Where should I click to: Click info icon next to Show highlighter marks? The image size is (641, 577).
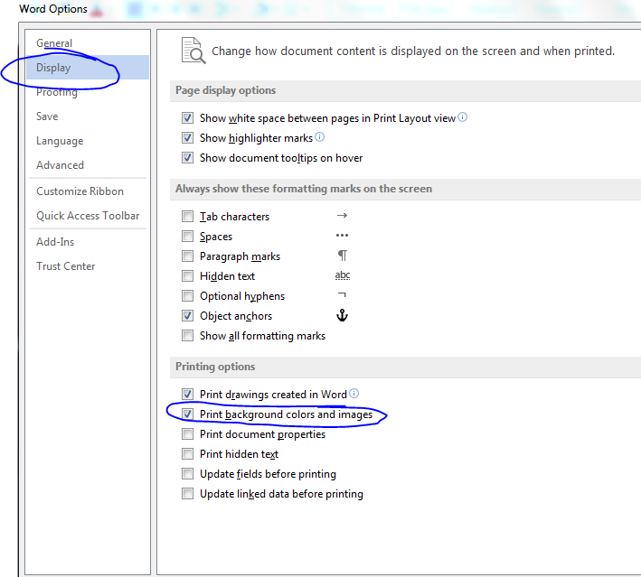[319, 137]
